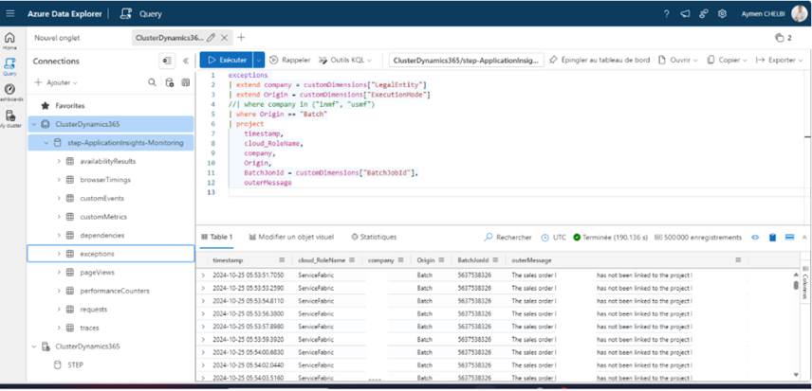Screen dimensions: 812x391
Task: Expand the customMetrics table
Action: coord(59,217)
